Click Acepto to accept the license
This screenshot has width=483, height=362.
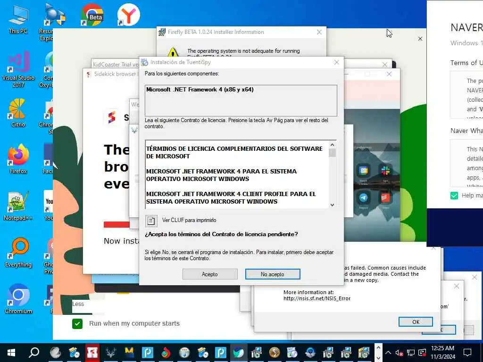[x=210, y=274]
